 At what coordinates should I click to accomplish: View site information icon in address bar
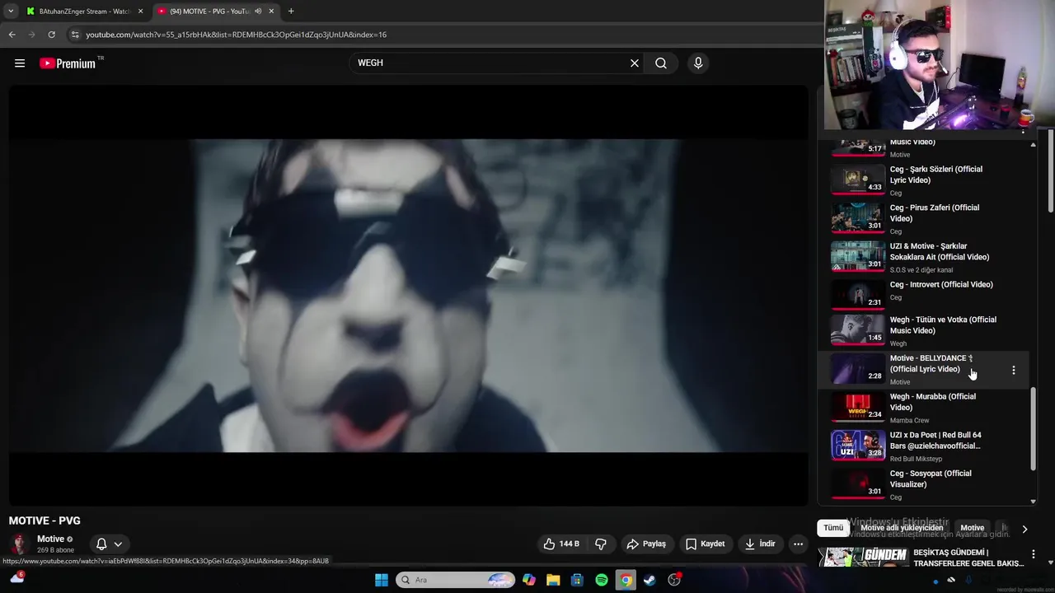pyautogui.click(x=75, y=35)
